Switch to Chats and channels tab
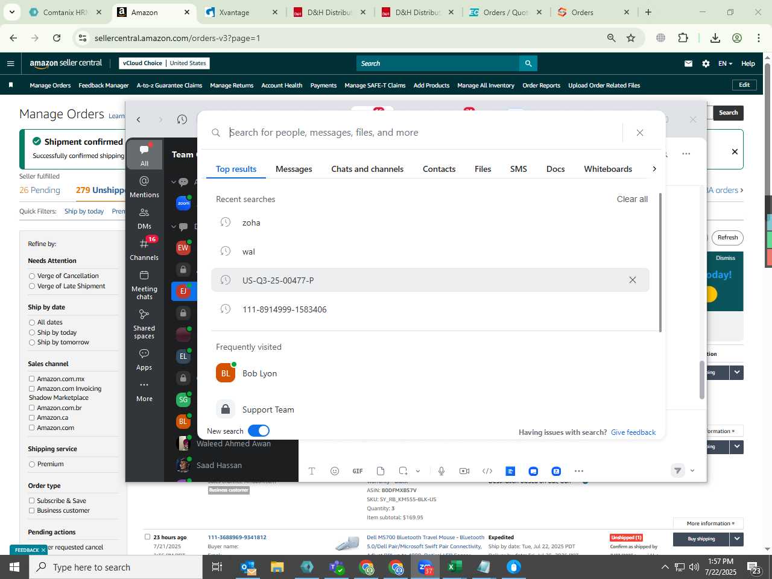The width and height of the screenshot is (772, 579). click(x=367, y=169)
